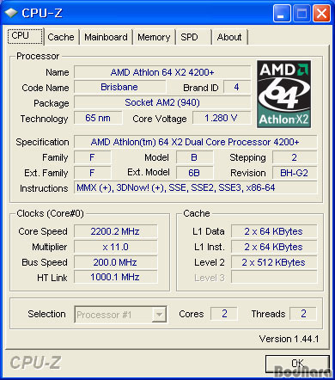Select the CPU tab
Screen dimensions: 335x380
25,36
